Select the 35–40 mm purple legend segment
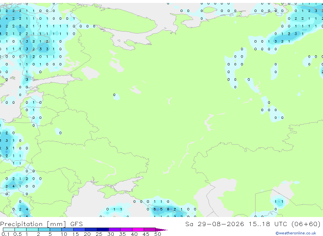The image size is (323, 236). pos(126,230)
